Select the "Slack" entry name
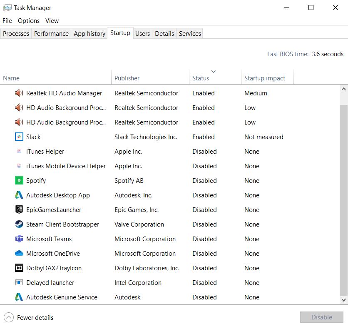This screenshot has height=329, width=348. (33, 137)
